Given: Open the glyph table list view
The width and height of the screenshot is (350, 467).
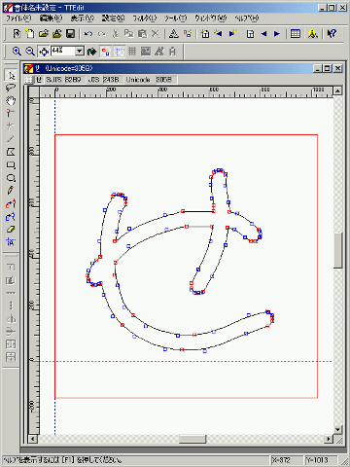Looking at the screenshot, I should click(295, 34).
